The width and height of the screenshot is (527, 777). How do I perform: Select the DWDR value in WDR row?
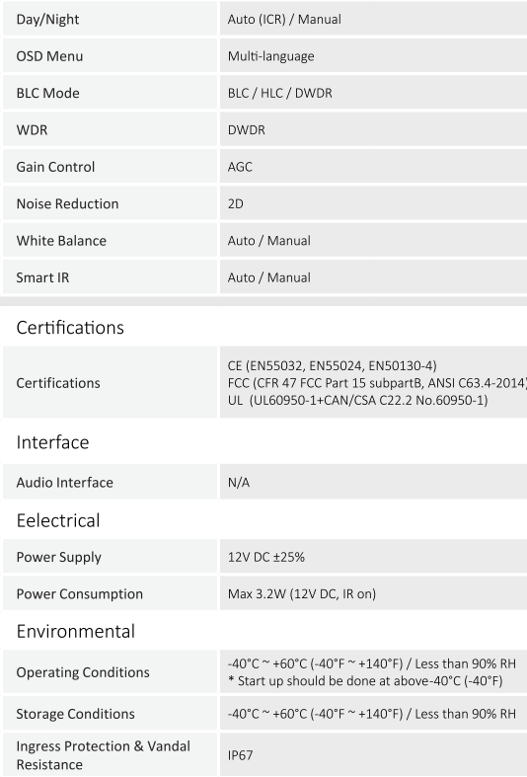point(246,130)
